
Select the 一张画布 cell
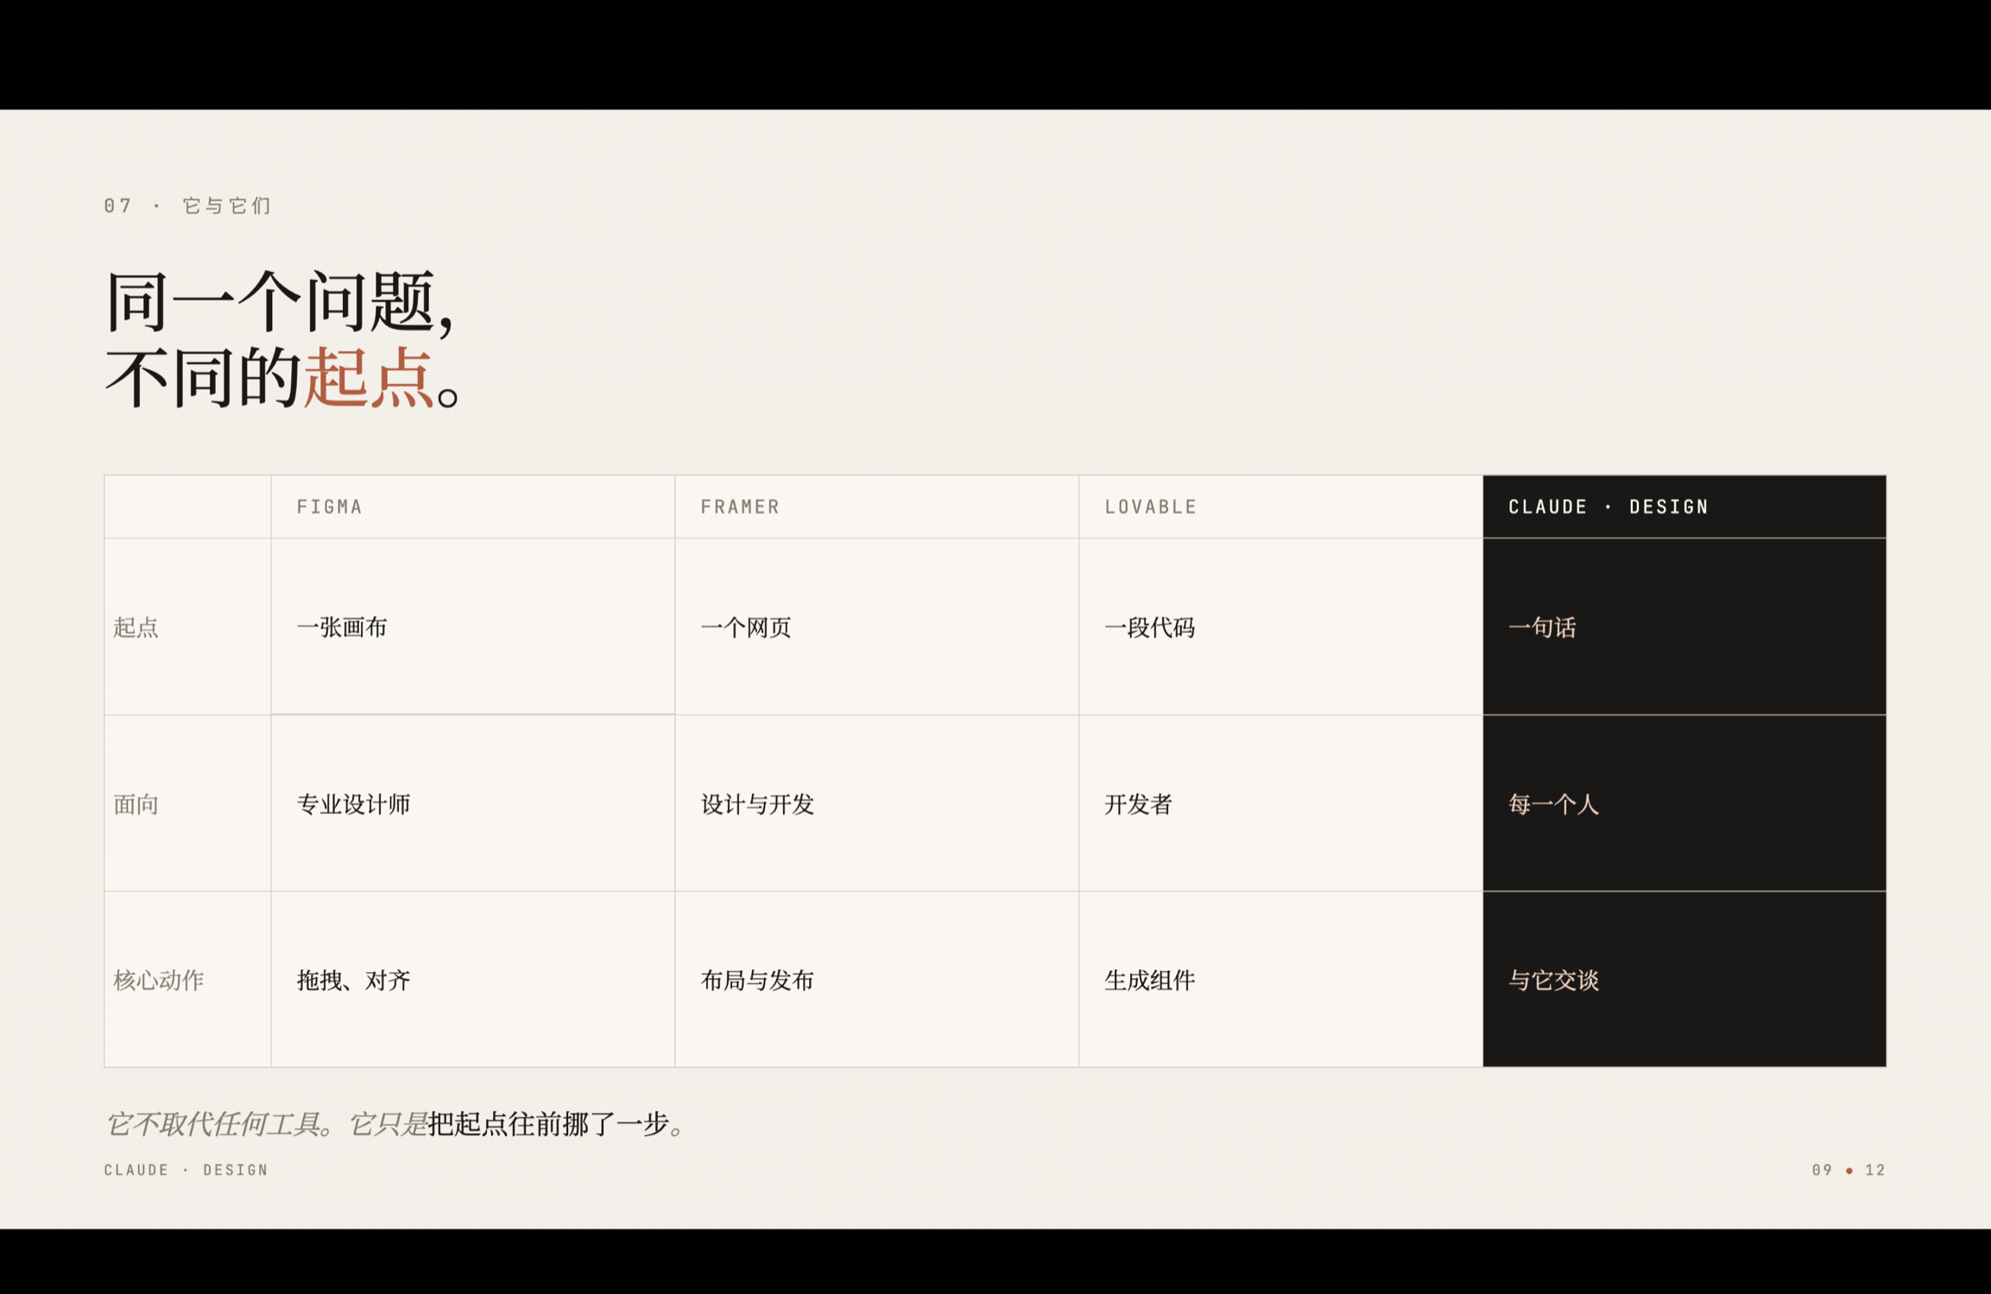point(342,628)
